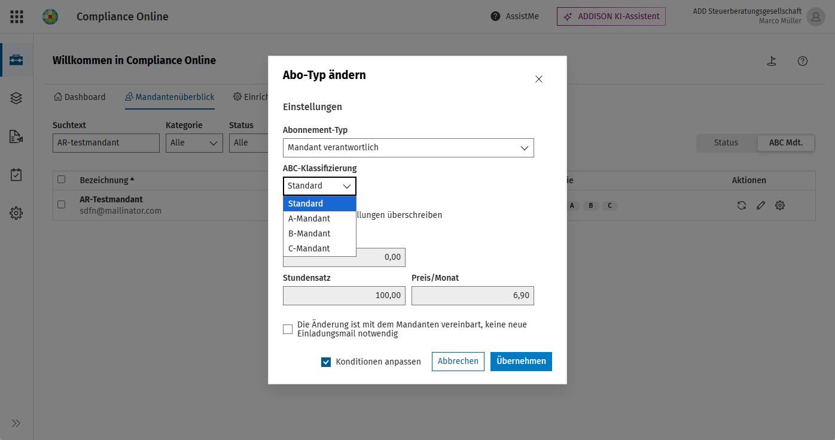Click the Suchtext search field

(106, 142)
